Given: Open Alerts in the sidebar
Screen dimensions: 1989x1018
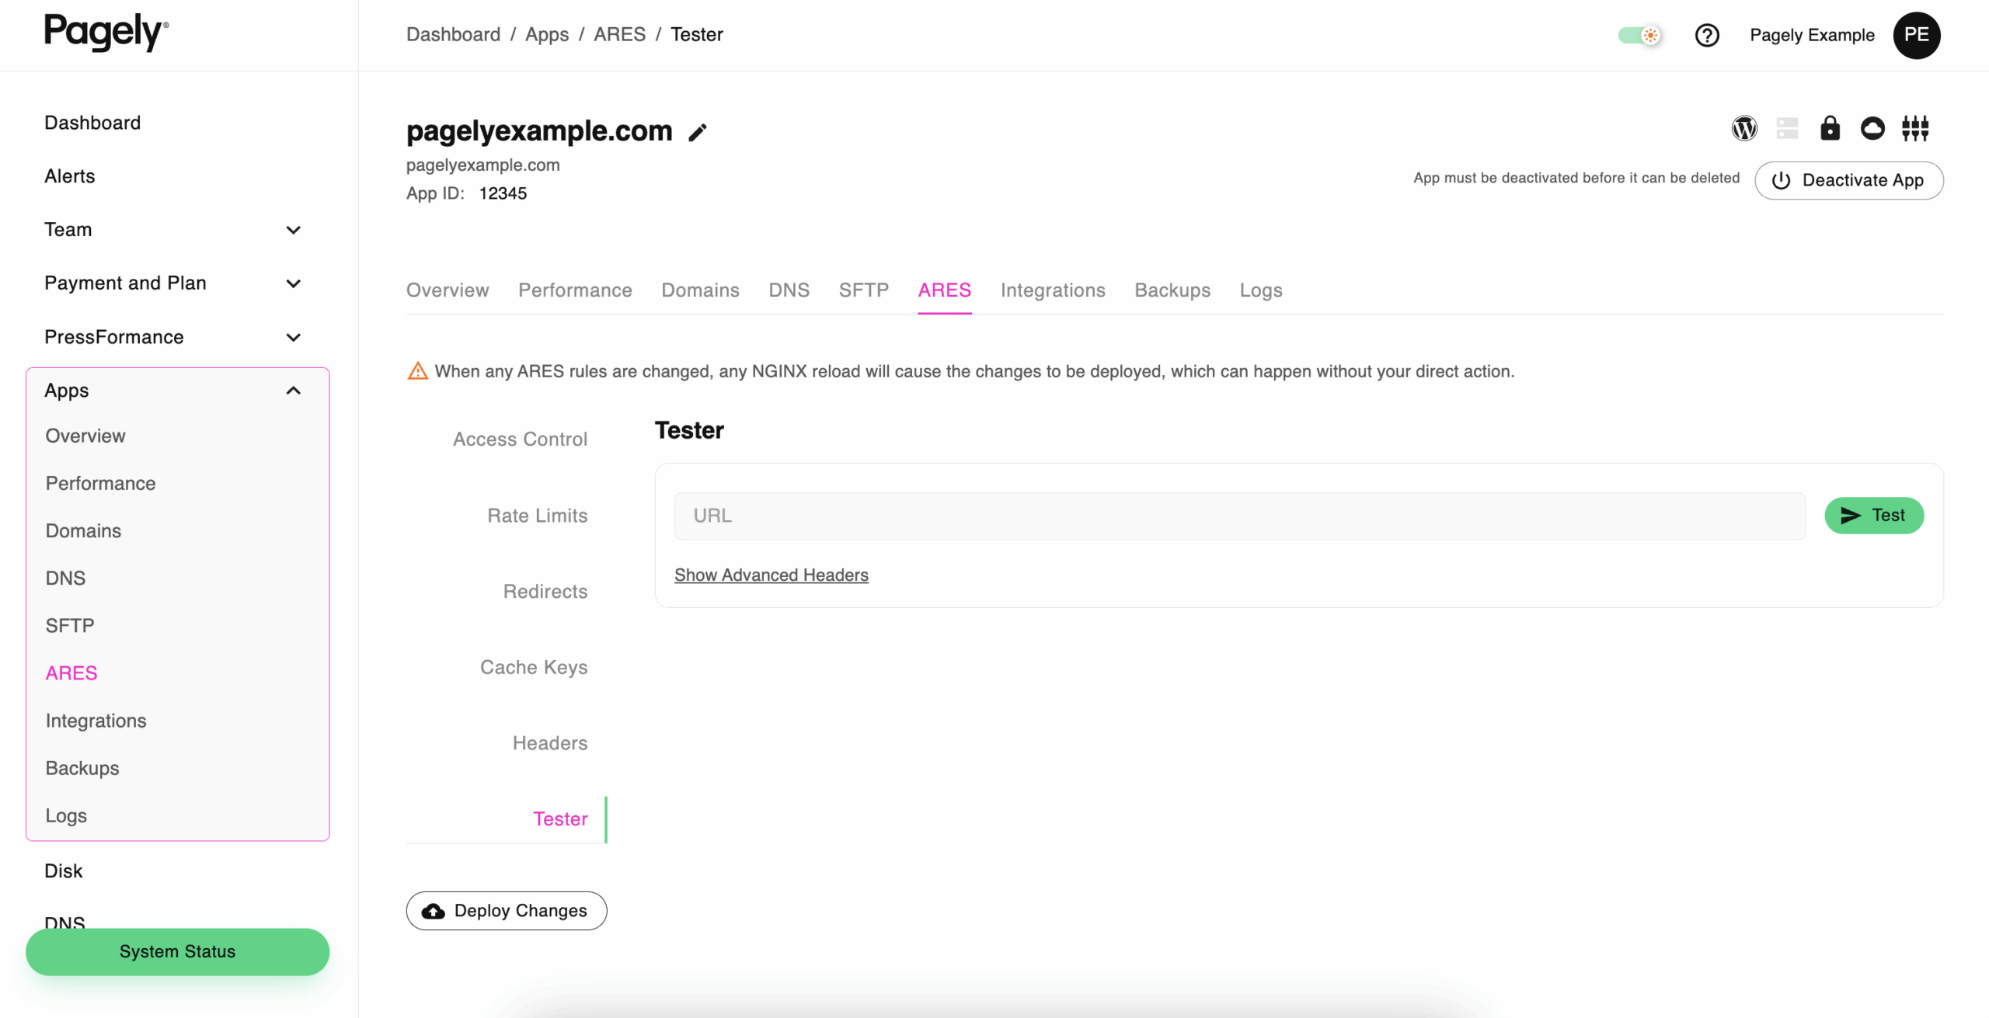Looking at the screenshot, I should pos(69,176).
